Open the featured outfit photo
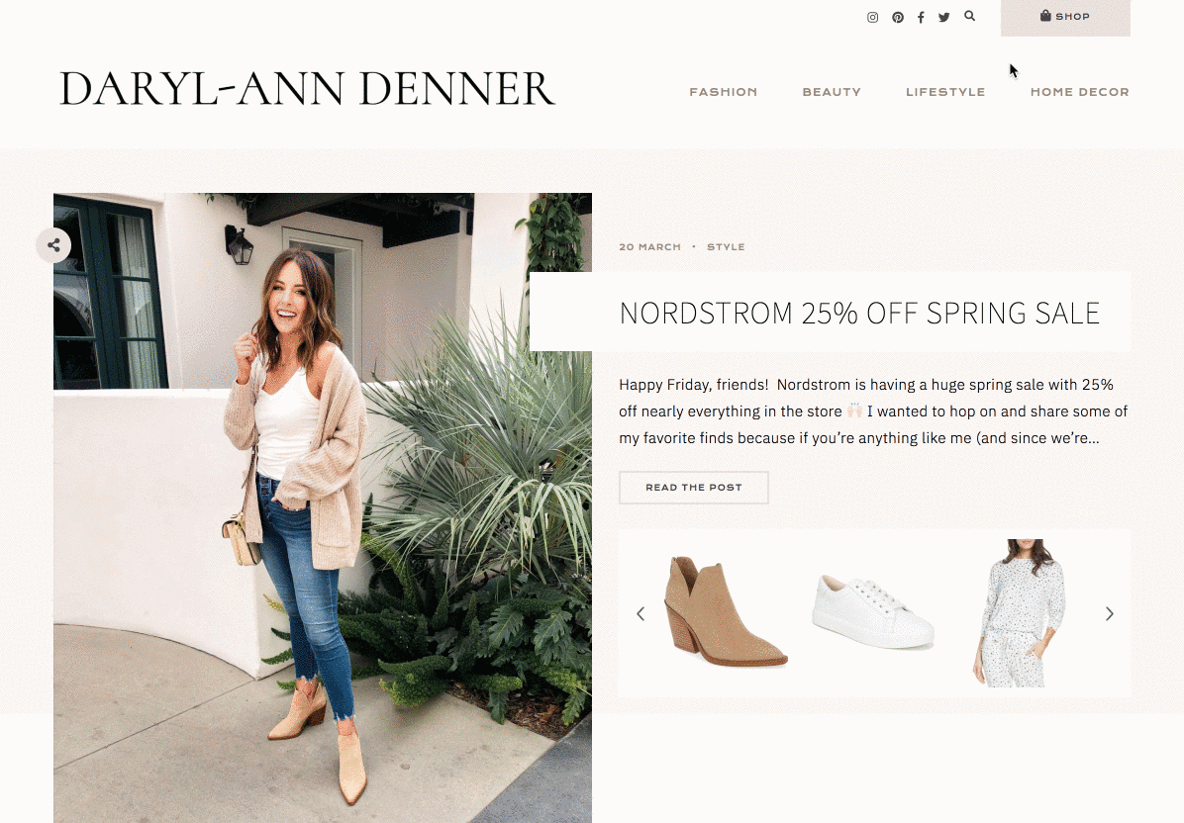1184x823 pixels. 323,507
